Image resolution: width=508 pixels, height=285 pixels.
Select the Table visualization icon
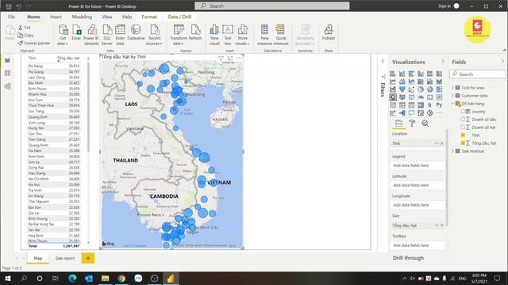point(411,105)
